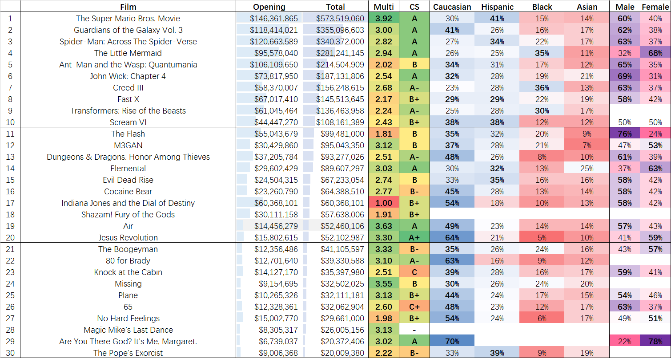This screenshot has height=358, width=671.
Task: Click the 36% Black cell
Action: [542, 88]
